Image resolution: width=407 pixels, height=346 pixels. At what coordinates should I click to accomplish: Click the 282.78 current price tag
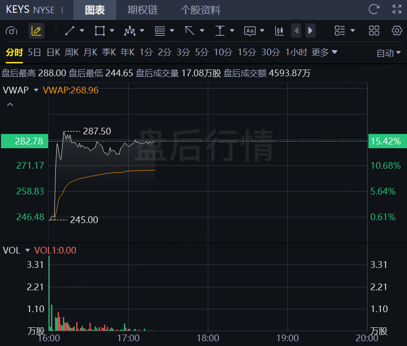coord(24,141)
